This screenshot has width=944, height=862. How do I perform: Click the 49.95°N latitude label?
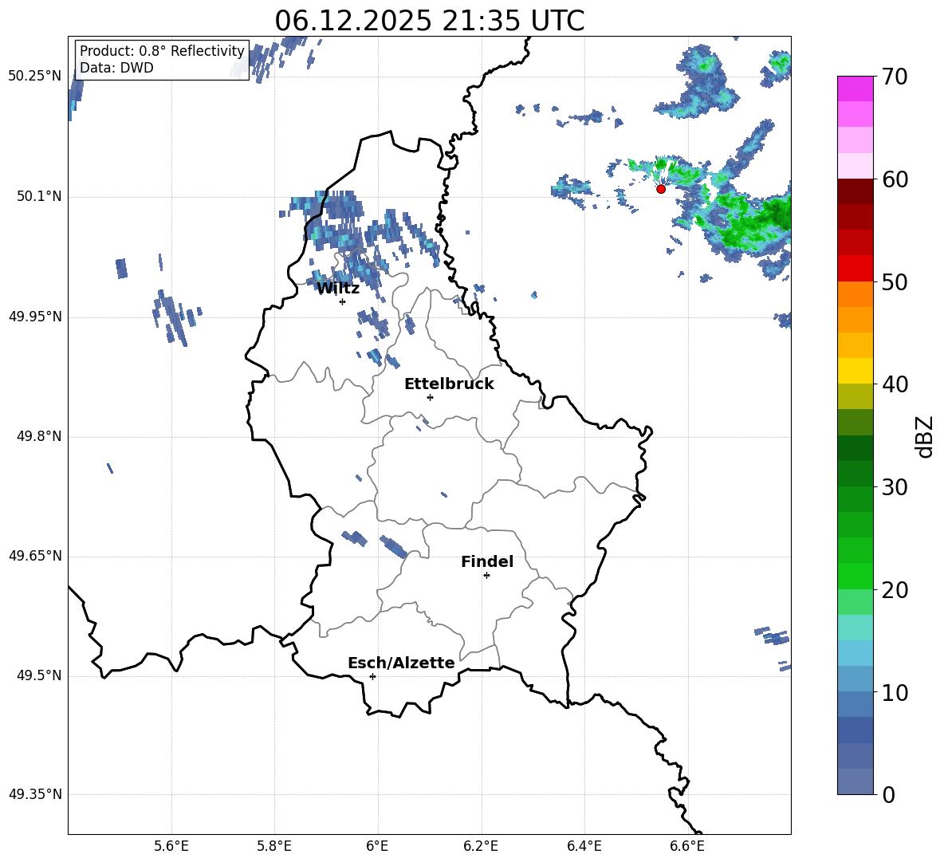35,316
